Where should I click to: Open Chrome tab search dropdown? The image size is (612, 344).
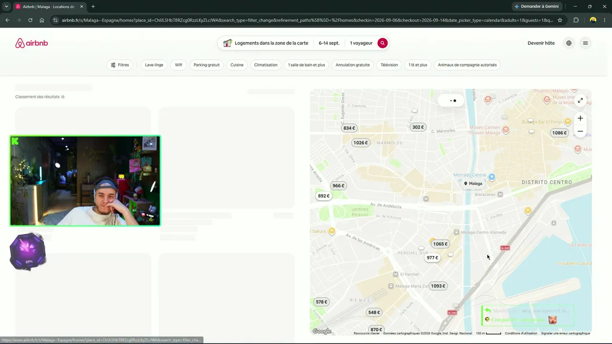pyautogui.click(x=6, y=7)
